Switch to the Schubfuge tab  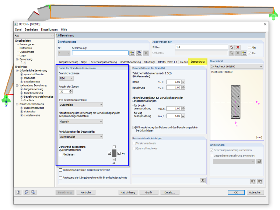point(150,62)
